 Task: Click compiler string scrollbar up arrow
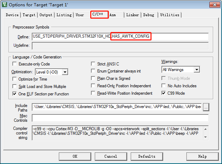click(205, 129)
